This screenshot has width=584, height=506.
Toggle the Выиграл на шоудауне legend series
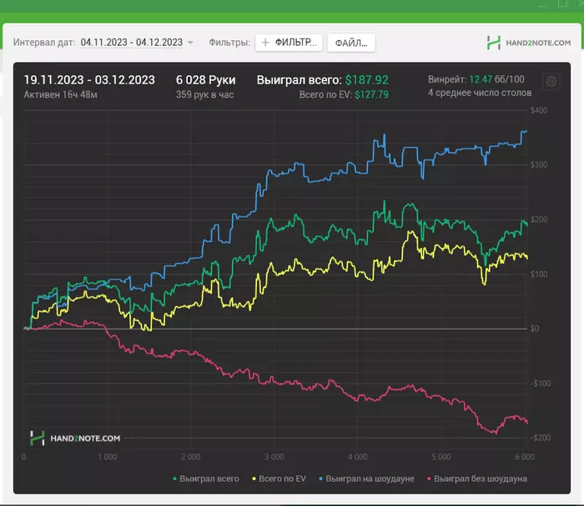pos(366,478)
